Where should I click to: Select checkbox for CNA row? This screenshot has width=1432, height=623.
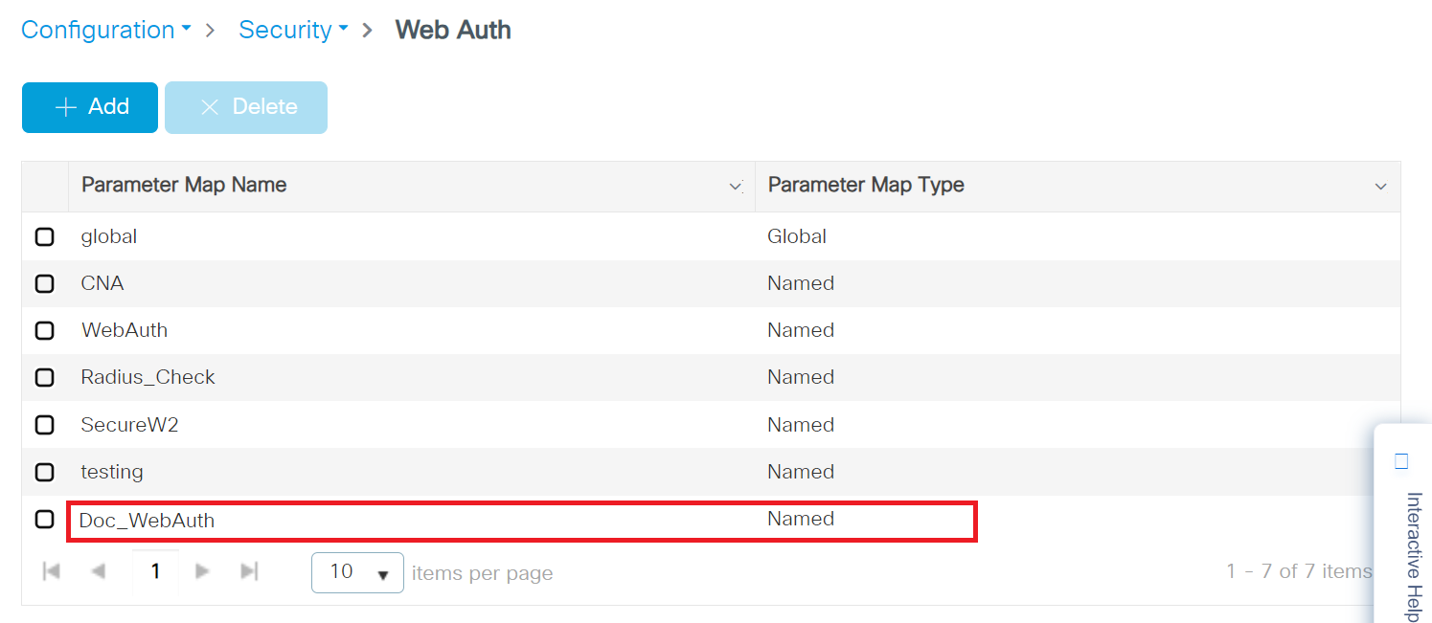[x=45, y=283]
